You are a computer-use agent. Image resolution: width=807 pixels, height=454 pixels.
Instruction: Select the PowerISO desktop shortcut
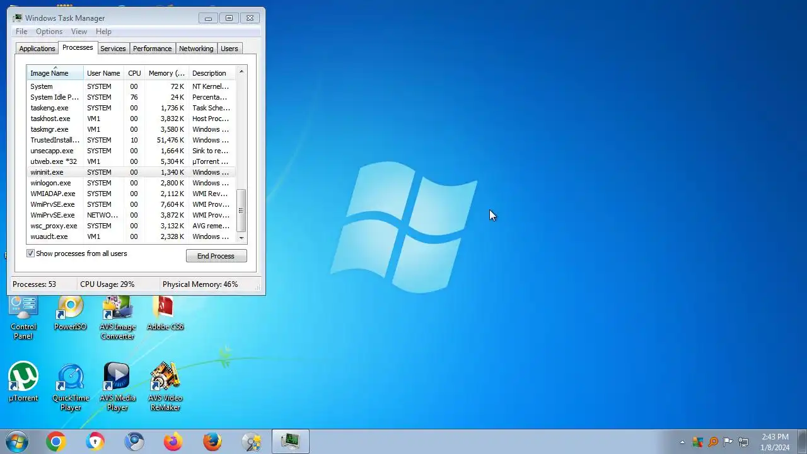tap(70, 313)
